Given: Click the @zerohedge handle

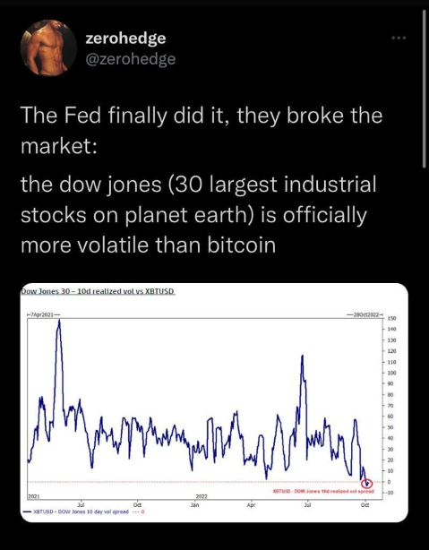Looking at the screenshot, I should (x=131, y=59).
